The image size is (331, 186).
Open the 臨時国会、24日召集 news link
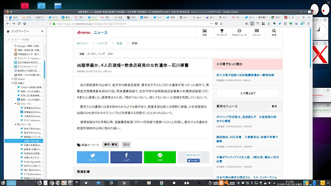247,139
